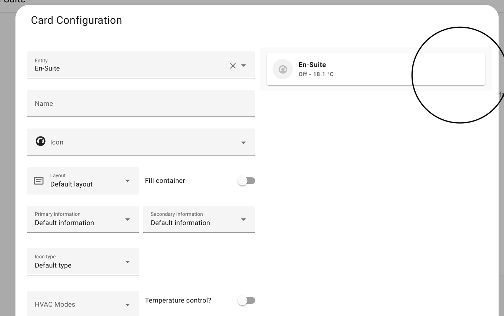Open the Layout dropdown menu

(127, 180)
